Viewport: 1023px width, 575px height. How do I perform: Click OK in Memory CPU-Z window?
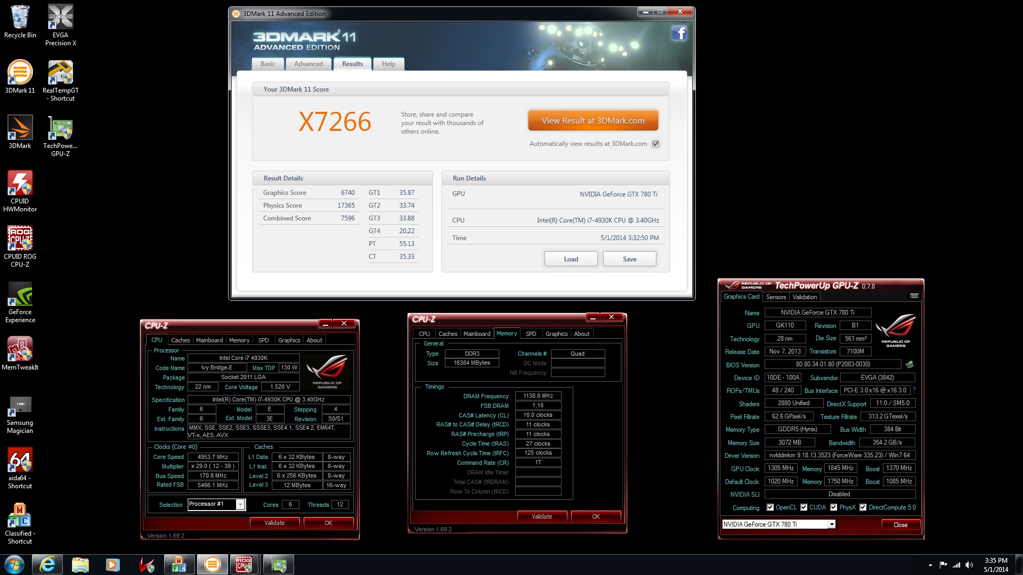[x=596, y=516]
